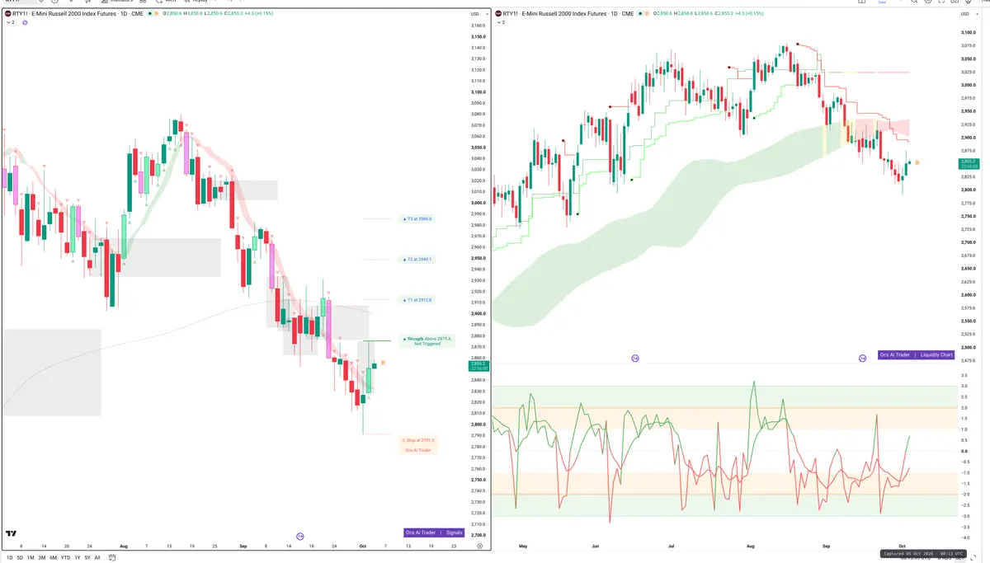Click the Ocs Ai Trader Signals badge
Screen dimensions: 990x563
tap(435, 533)
